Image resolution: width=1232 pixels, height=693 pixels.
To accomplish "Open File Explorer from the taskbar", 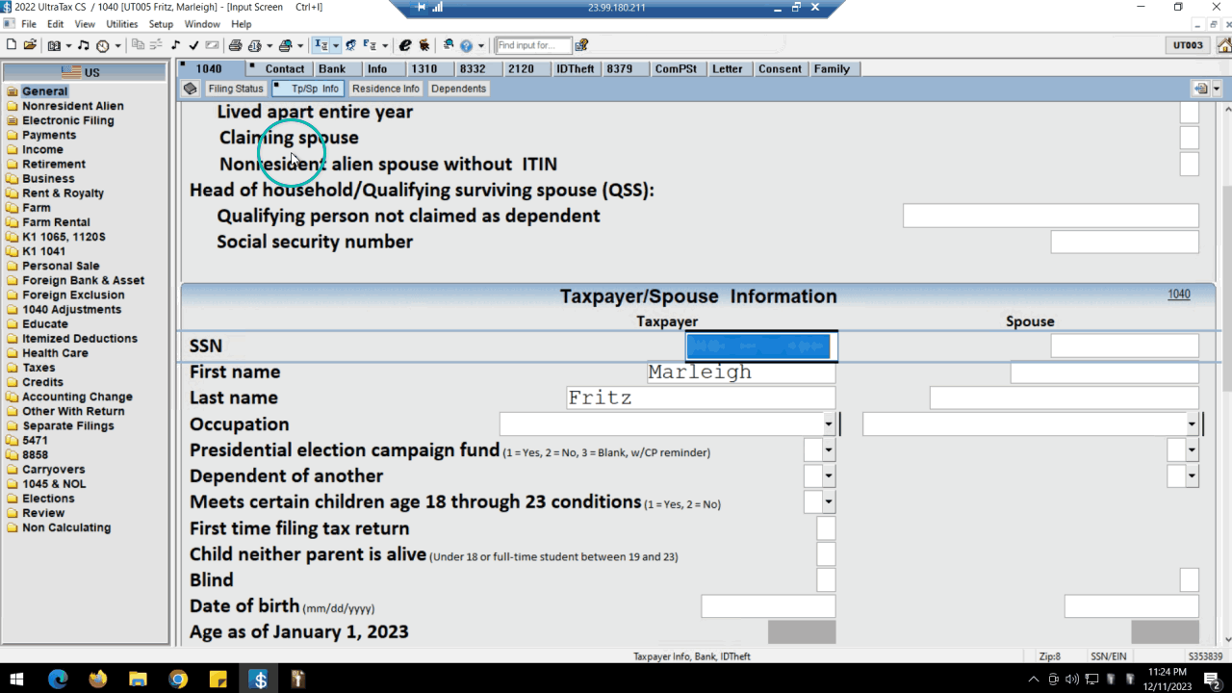I will 138,679.
